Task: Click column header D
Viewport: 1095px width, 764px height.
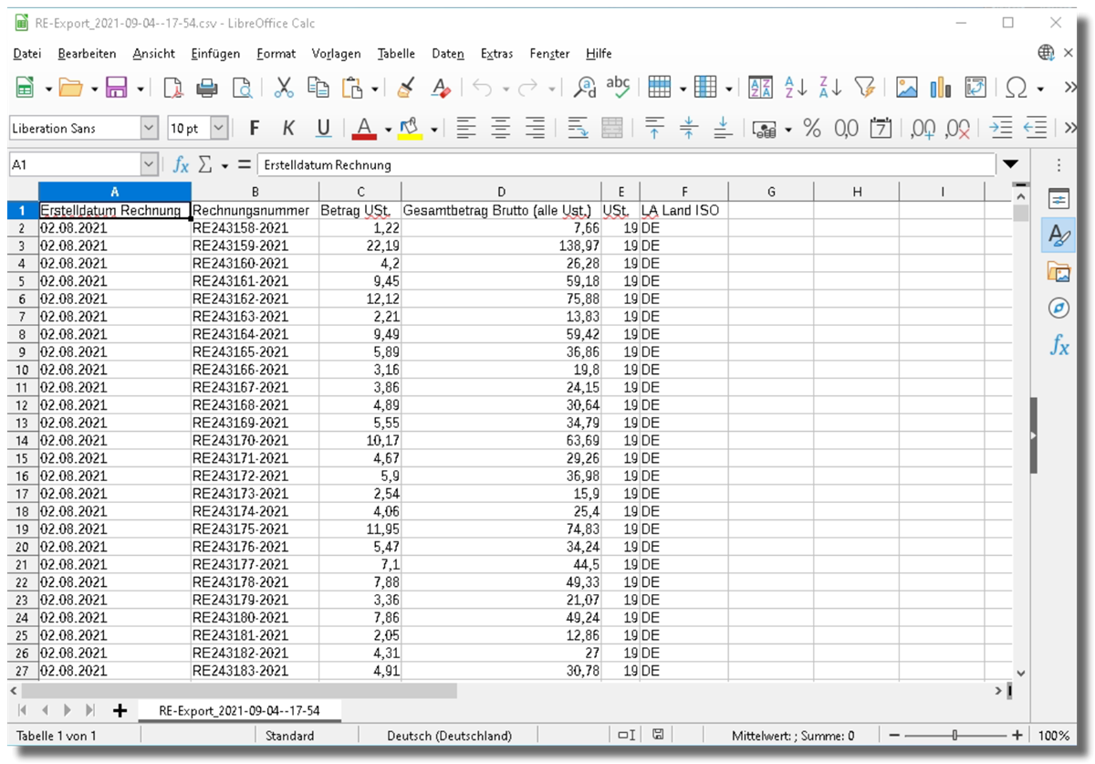Action: pos(501,192)
